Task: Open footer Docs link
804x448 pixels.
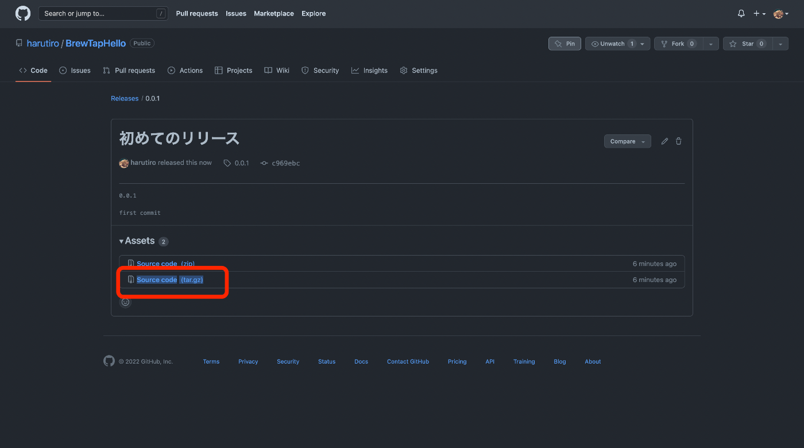Action: pyautogui.click(x=361, y=362)
